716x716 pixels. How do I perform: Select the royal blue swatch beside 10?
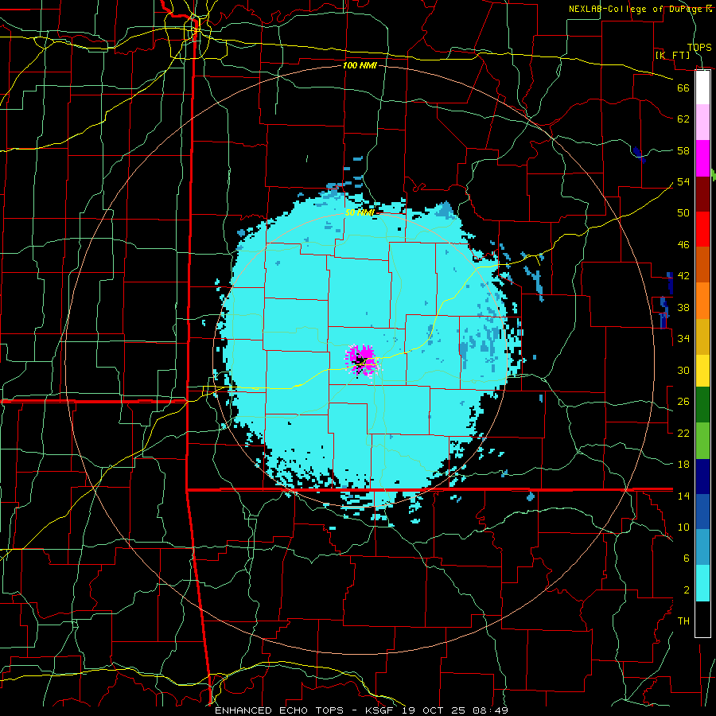tap(702, 512)
